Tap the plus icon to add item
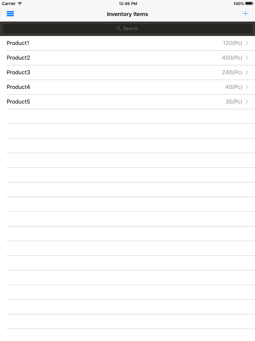The width and height of the screenshot is (255, 341). point(246,14)
